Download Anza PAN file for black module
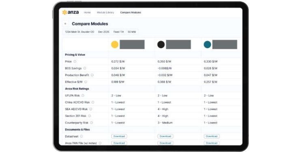The height and width of the screenshot is (152, 304). pos(165,143)
